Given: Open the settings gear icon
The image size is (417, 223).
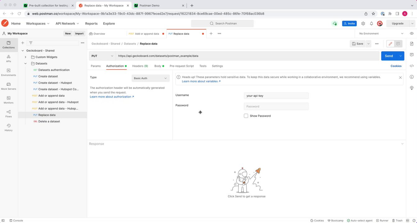Looking at the screenshot, I should (x=363, y=24).
